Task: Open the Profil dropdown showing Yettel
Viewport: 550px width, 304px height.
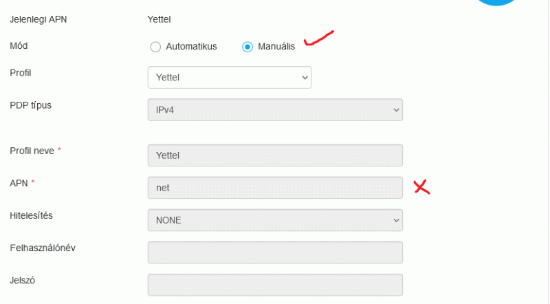Action: click(x=230, y=78)
